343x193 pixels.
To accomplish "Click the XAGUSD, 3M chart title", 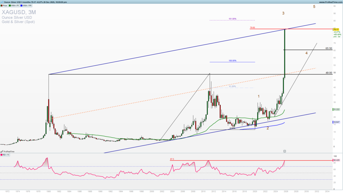I will coord(18,12).
